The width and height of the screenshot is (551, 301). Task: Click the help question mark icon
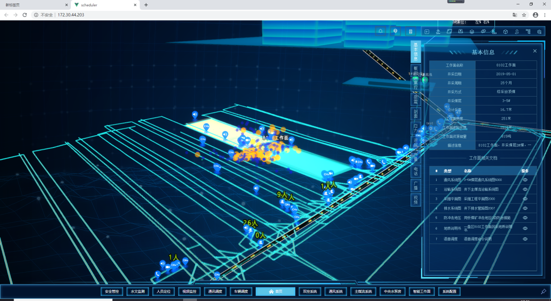pyautogui.click(x=395, y=31)
